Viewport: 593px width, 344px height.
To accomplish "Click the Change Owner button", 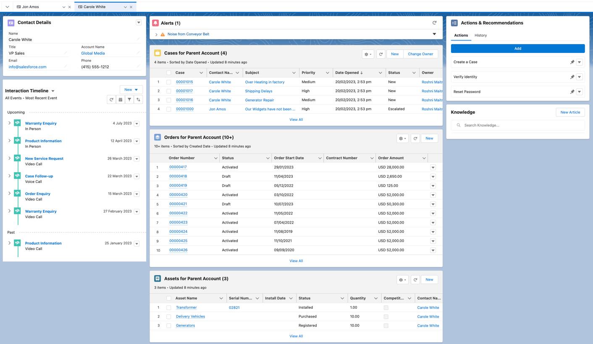I will pos(420,54).
